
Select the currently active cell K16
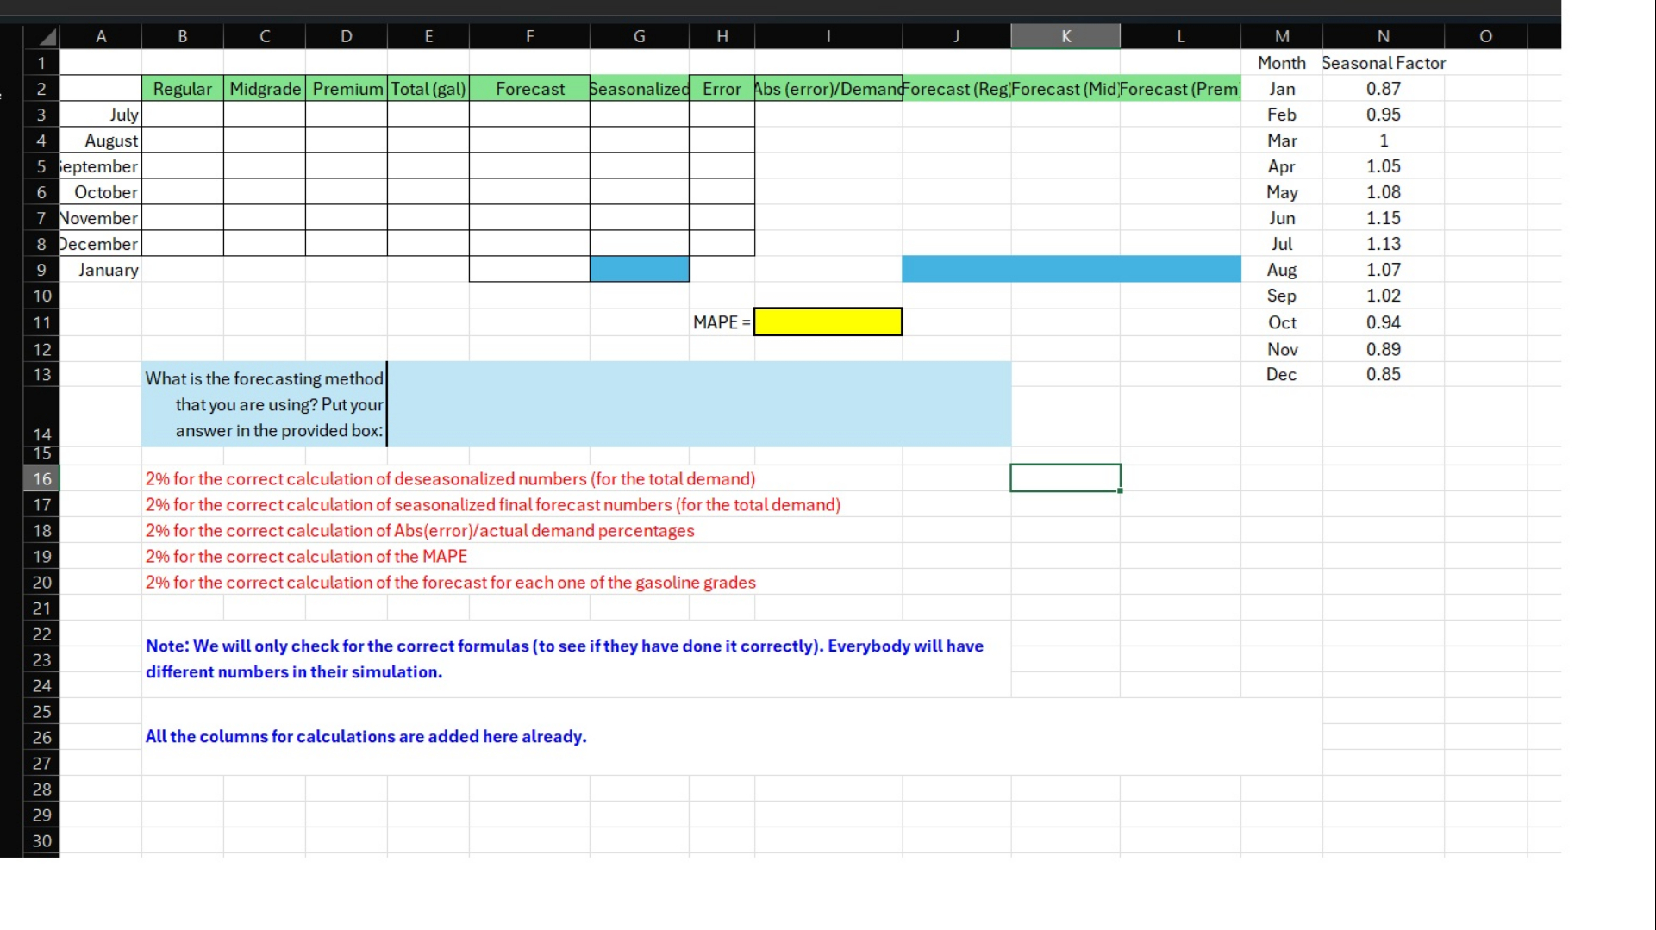pyautogui.click(x=1065, y=477)
